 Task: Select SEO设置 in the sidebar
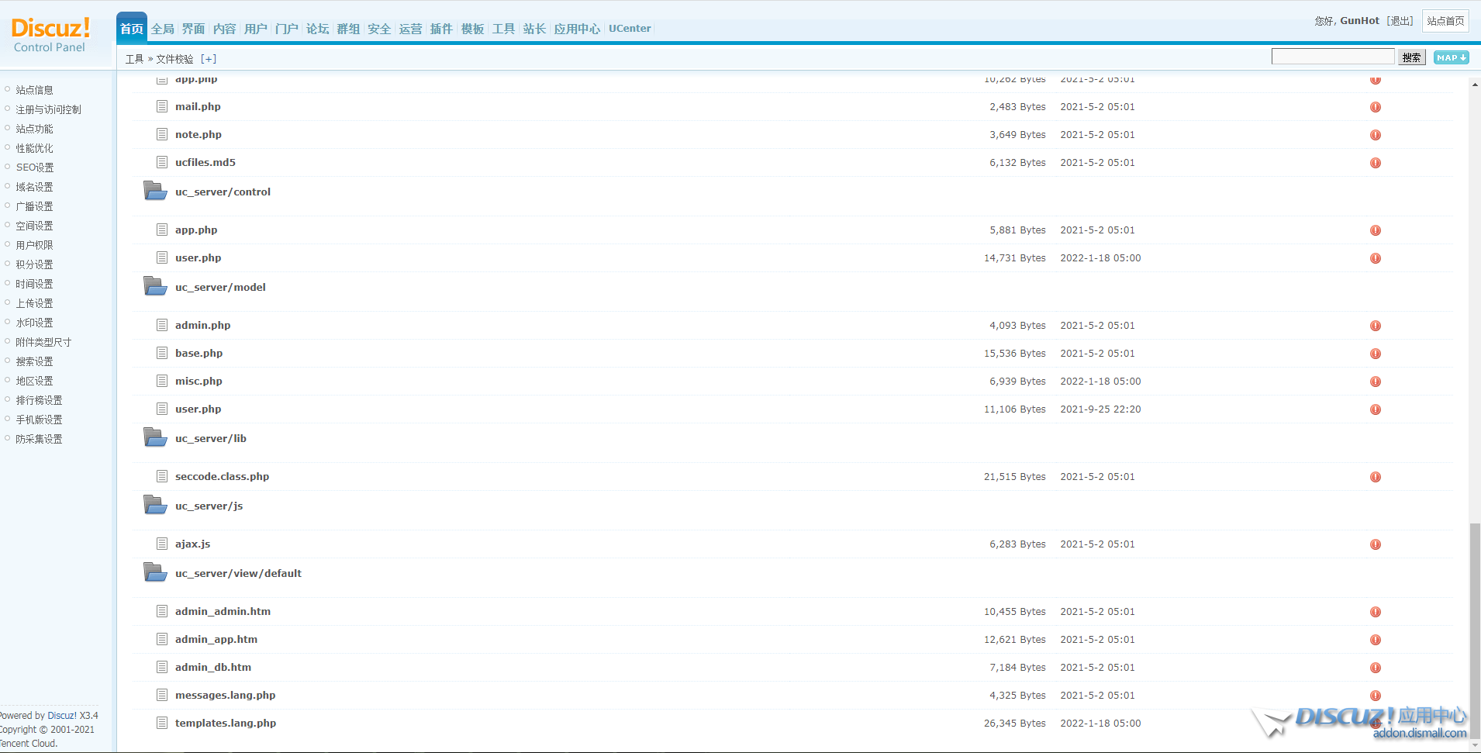(35, 168)
